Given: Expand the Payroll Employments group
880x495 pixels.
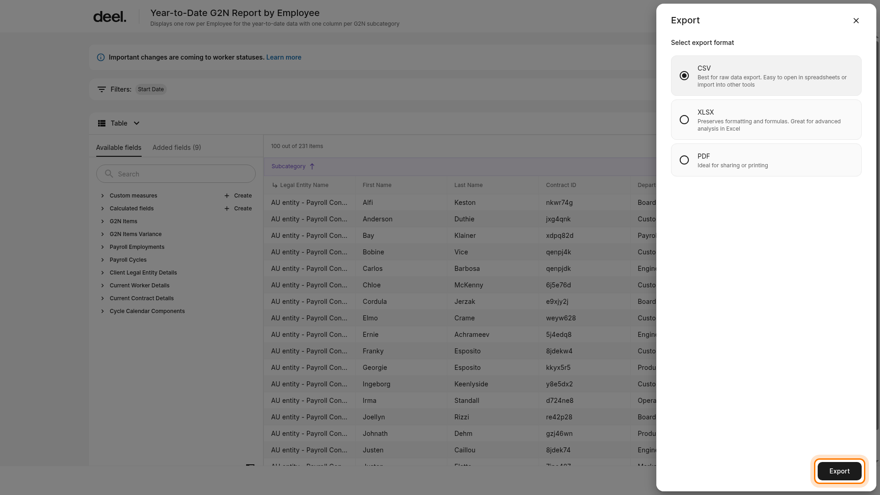Looking at the screenshot, I should coord(103,247).
